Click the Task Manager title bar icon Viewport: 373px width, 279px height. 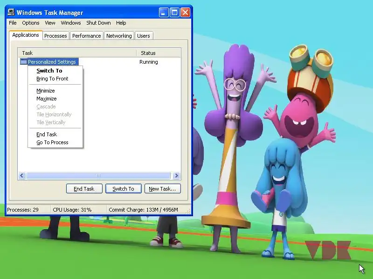[11, 12]
